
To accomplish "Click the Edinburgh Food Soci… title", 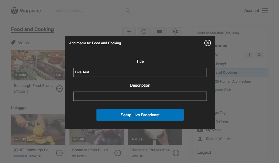I will (x=34, y=86).
